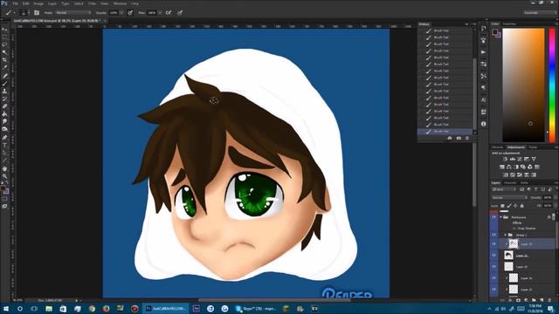Toggle Drop Shadow effect visibility
This screenshot has height=314, width=559.
[514, 229]
